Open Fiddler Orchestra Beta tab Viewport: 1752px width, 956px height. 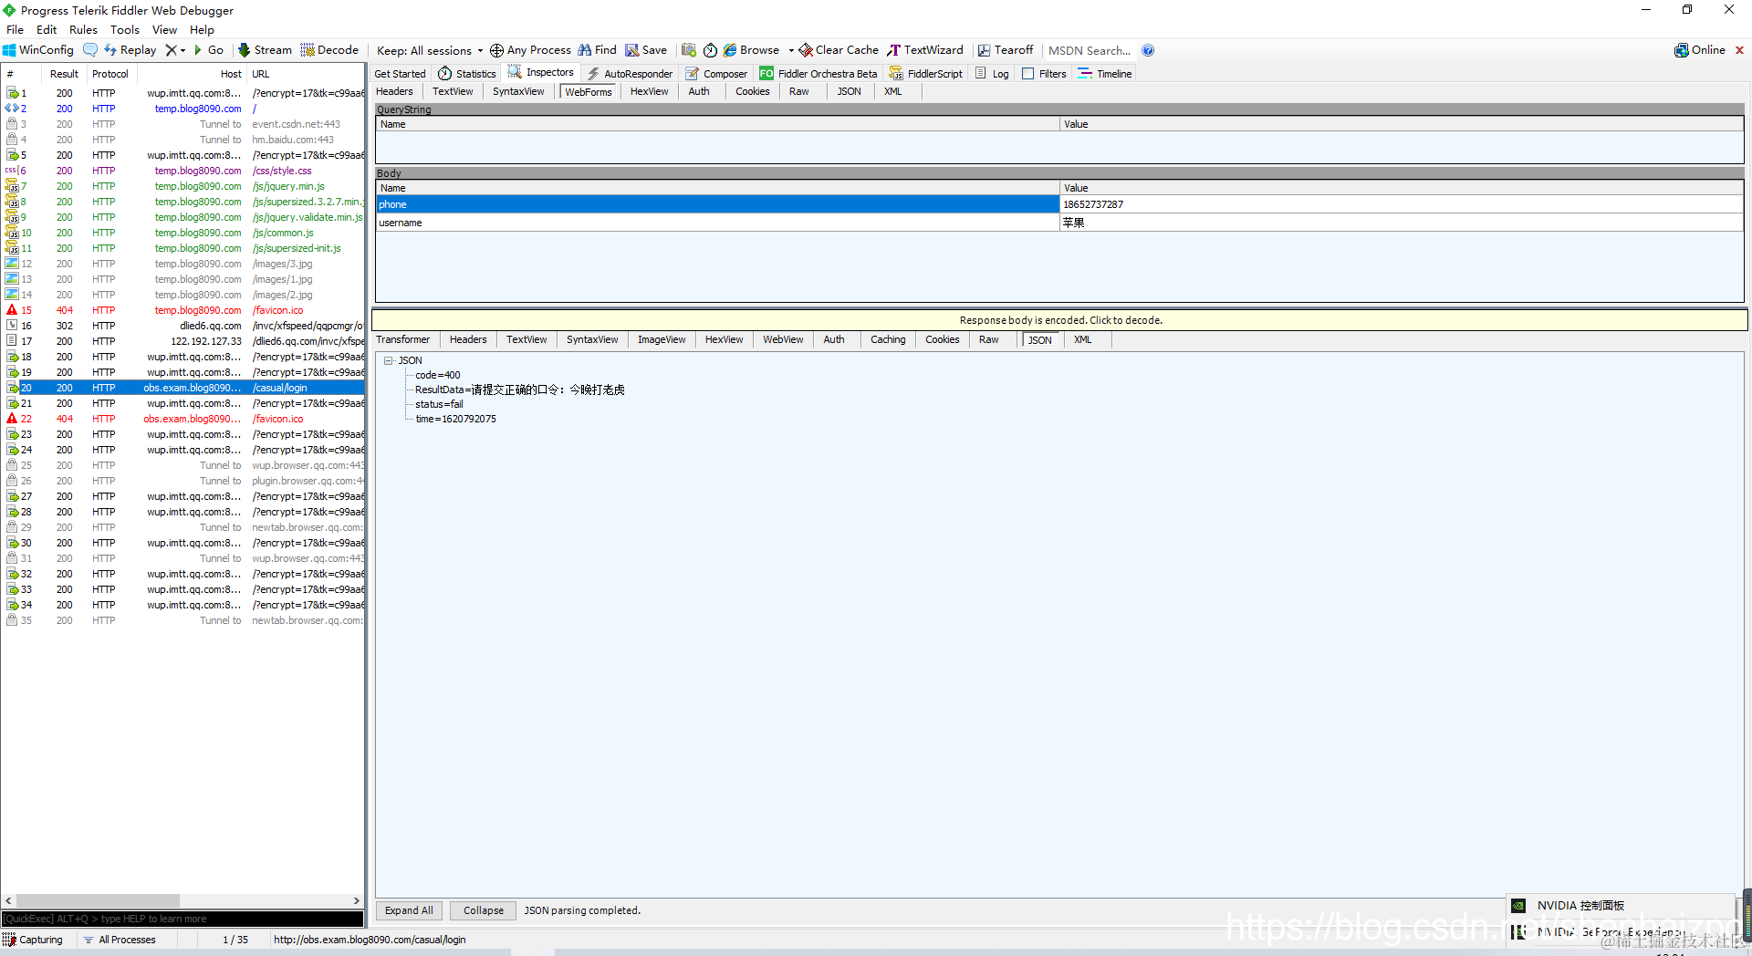click(x=819, y=74)
